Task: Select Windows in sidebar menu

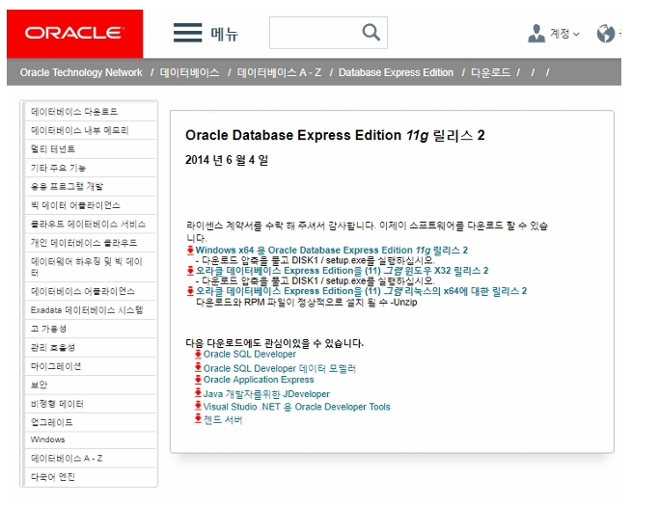Action: pos(91,439)
